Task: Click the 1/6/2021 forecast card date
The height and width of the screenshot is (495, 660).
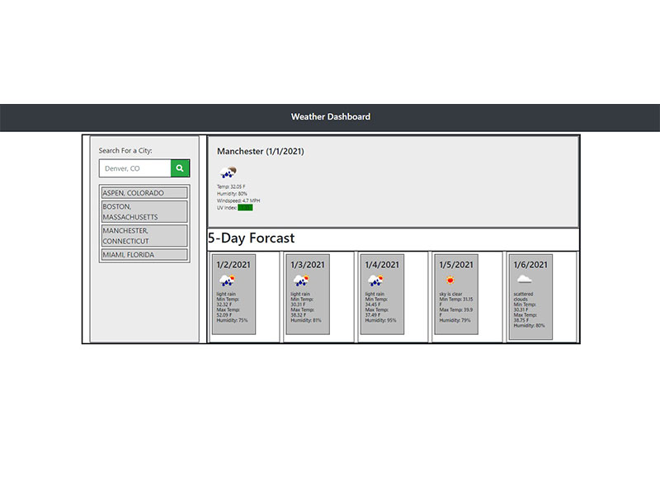Action: 530,265
